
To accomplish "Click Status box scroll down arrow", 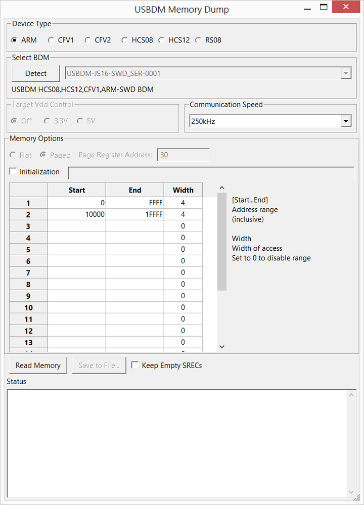I will (x=351, y=492).
